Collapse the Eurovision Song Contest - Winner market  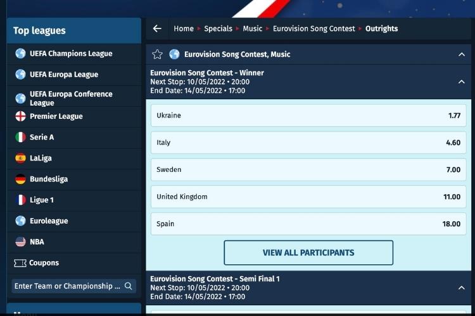461,82
